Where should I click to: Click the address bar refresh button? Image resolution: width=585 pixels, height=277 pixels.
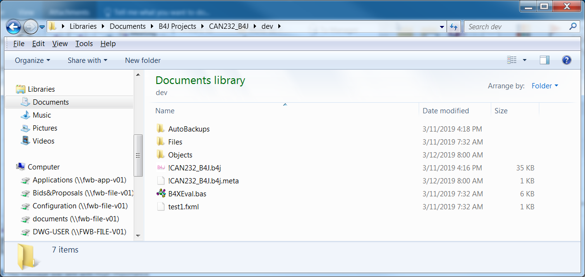tap(453, 26)
